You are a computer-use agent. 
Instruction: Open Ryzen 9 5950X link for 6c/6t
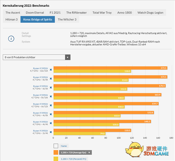click(41, 86)
